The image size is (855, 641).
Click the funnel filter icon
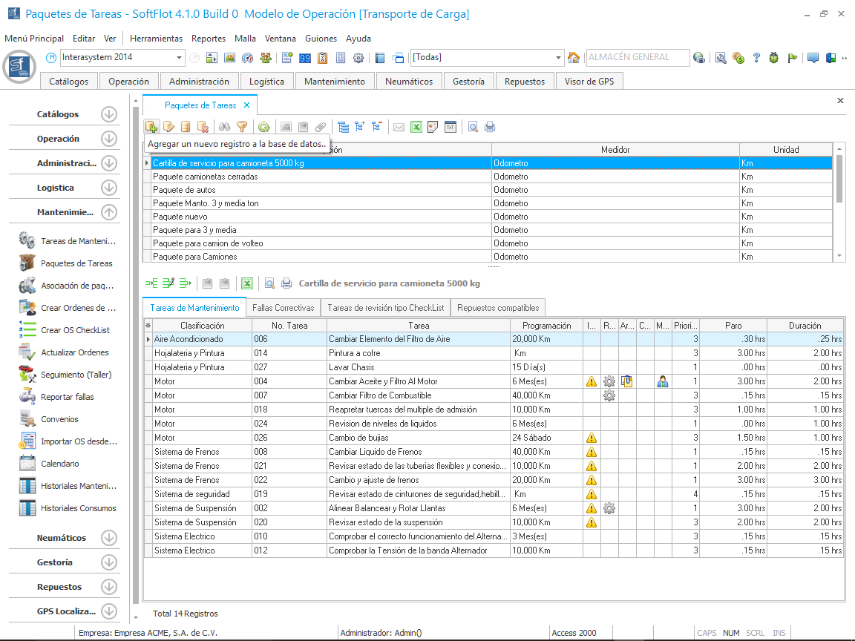pos(241,127)
